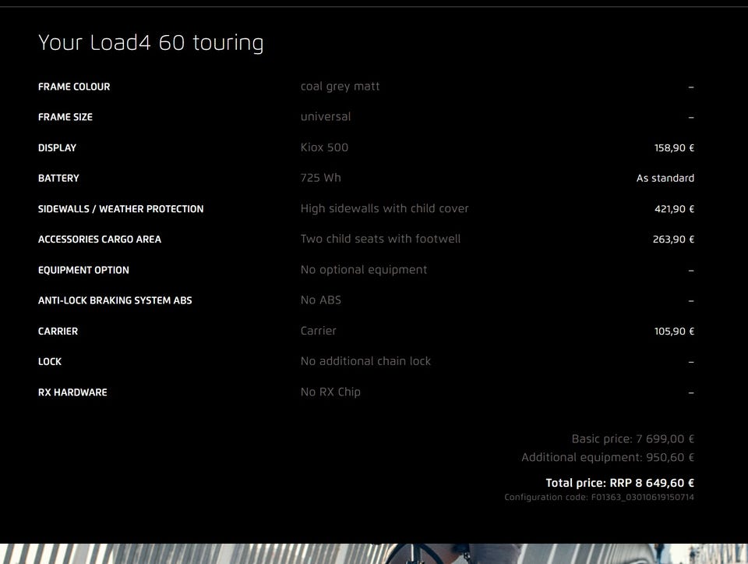The image size is (748, 564).
Task: Click the 105,90 € carrier price
Action: 674,331
